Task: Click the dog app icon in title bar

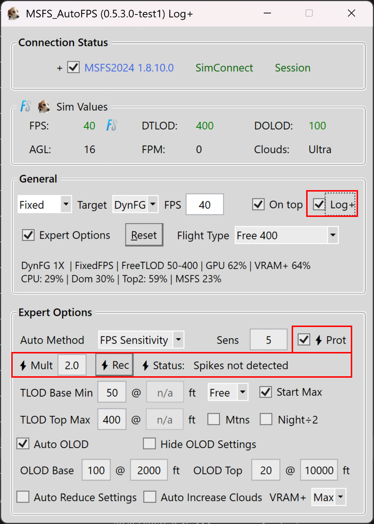Action: [x=13, y=13]
